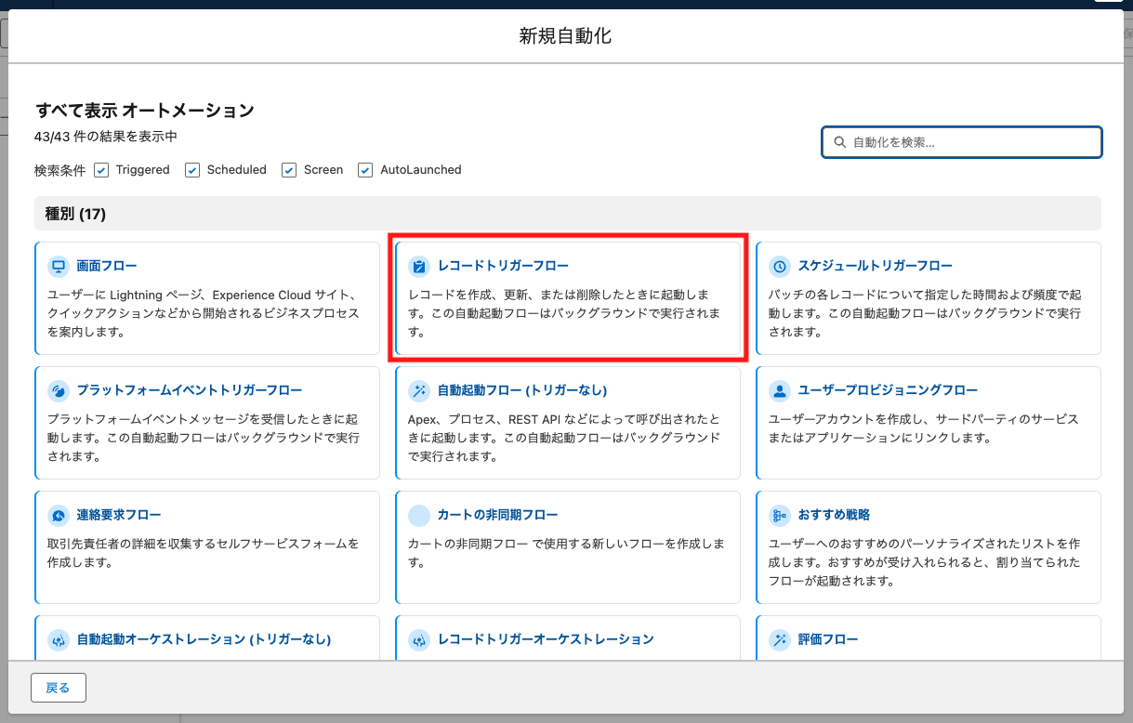The width and height of the screenshot is (1133, 723).
Task: Click the search magnifier icon
Action: coord(840,142)
